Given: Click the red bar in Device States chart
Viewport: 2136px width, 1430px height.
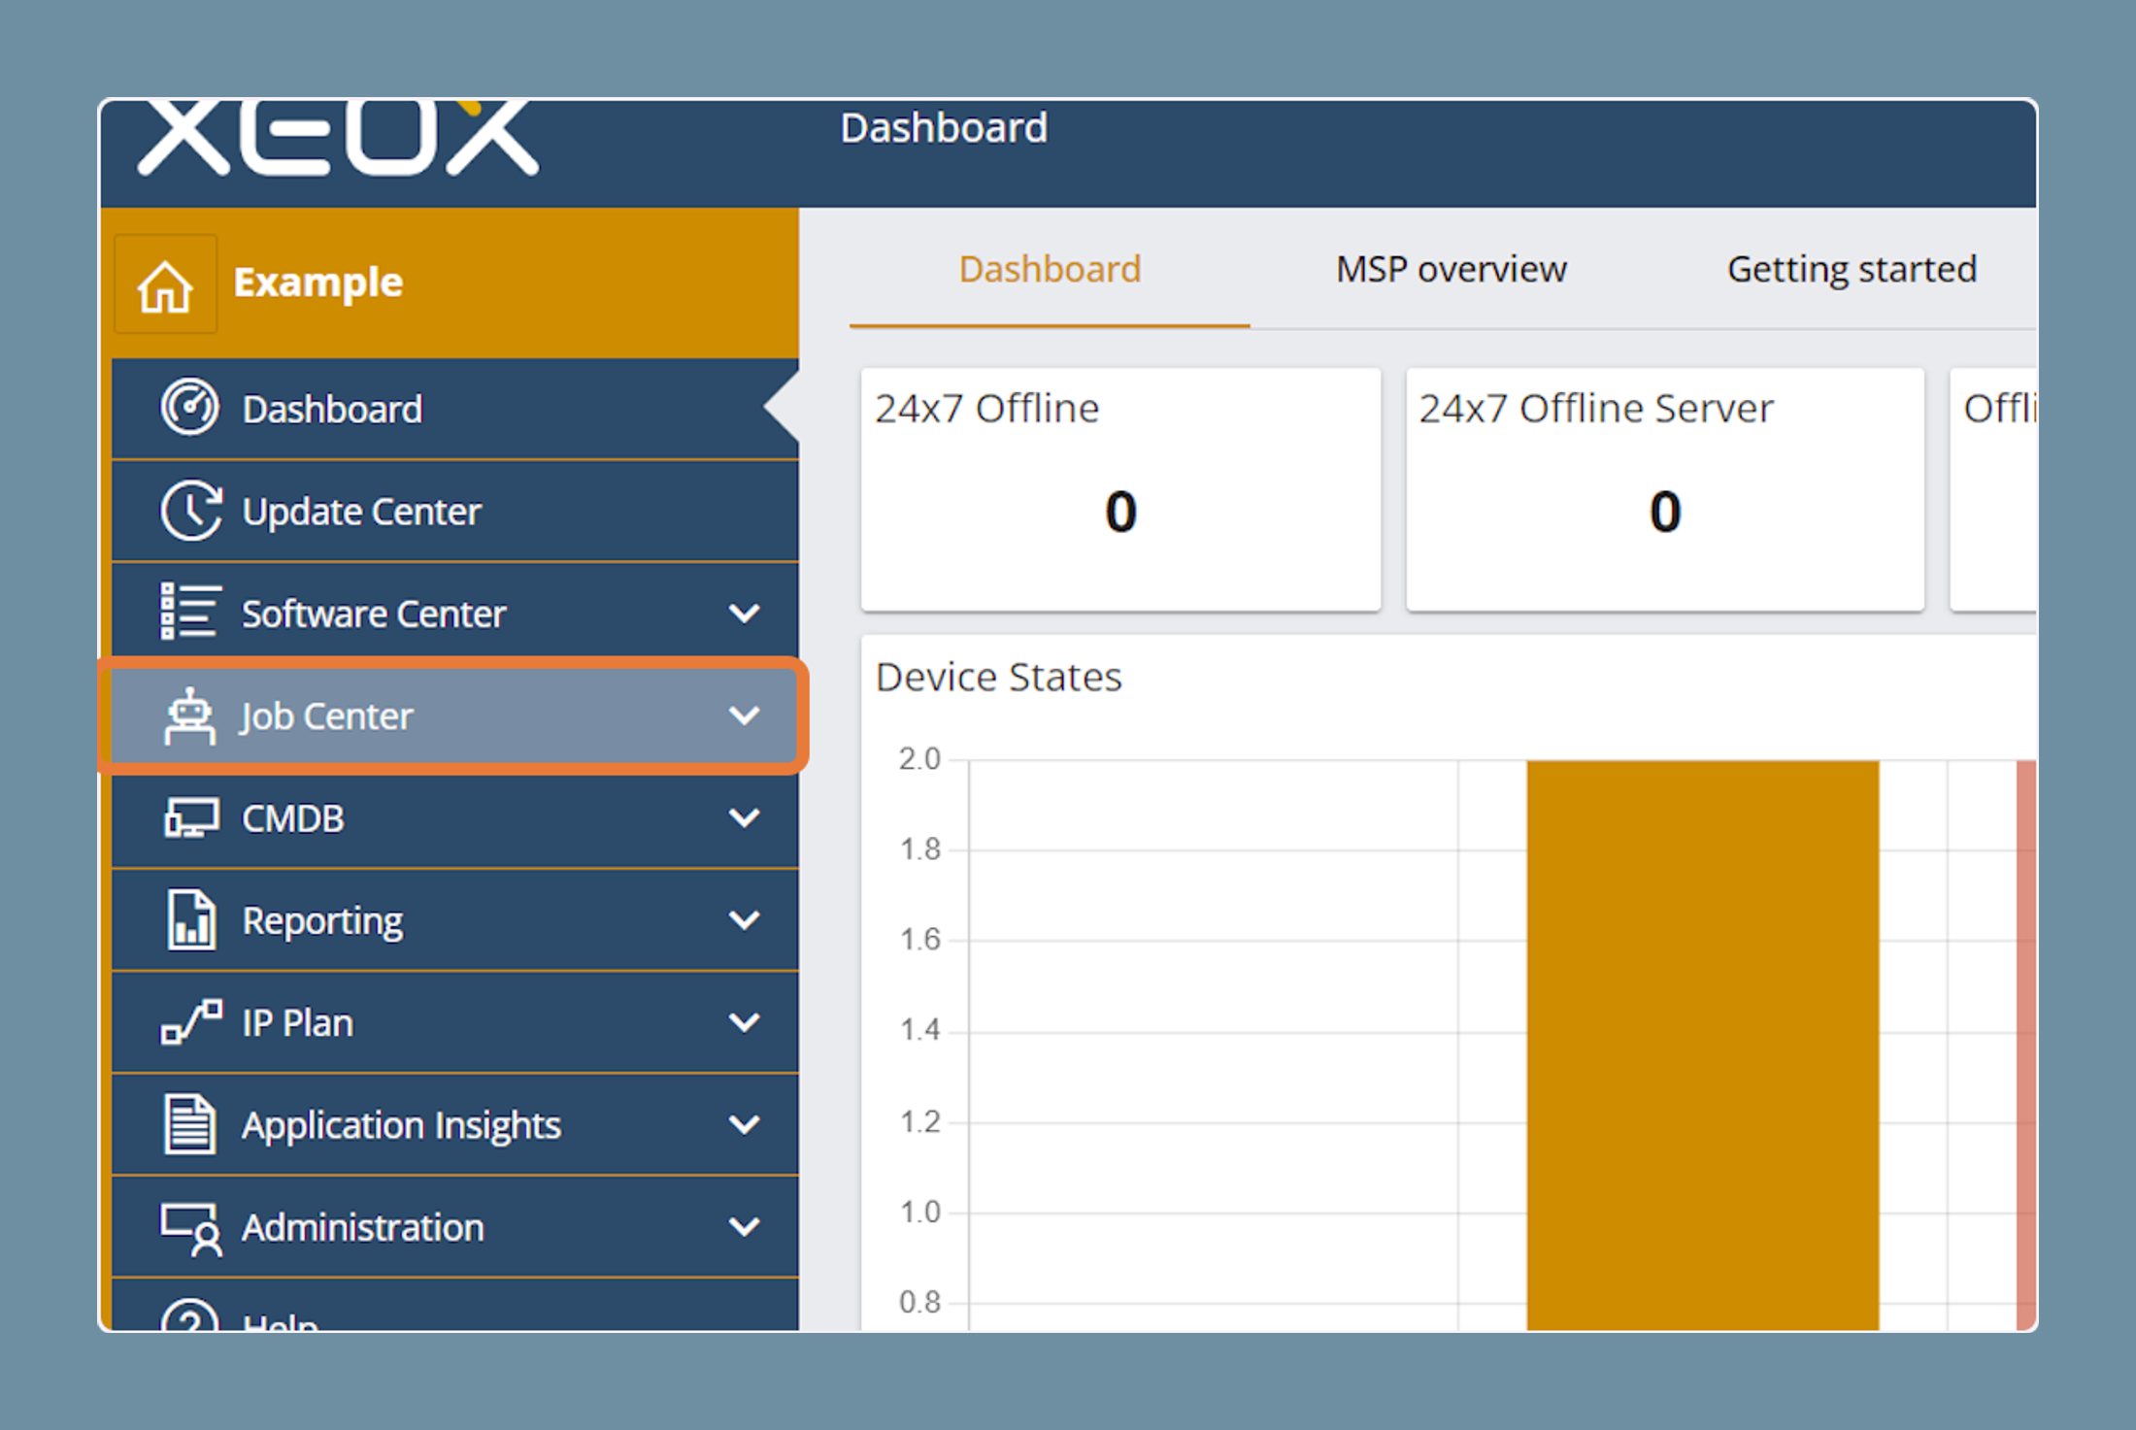Looking at the screenshot, I should [x=2026, y=1045].
